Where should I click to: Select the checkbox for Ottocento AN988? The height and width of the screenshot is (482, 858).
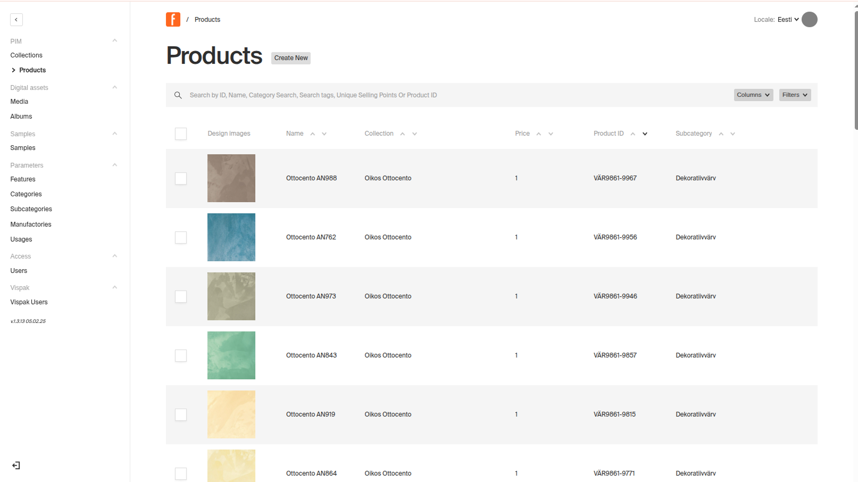(181, 178)
